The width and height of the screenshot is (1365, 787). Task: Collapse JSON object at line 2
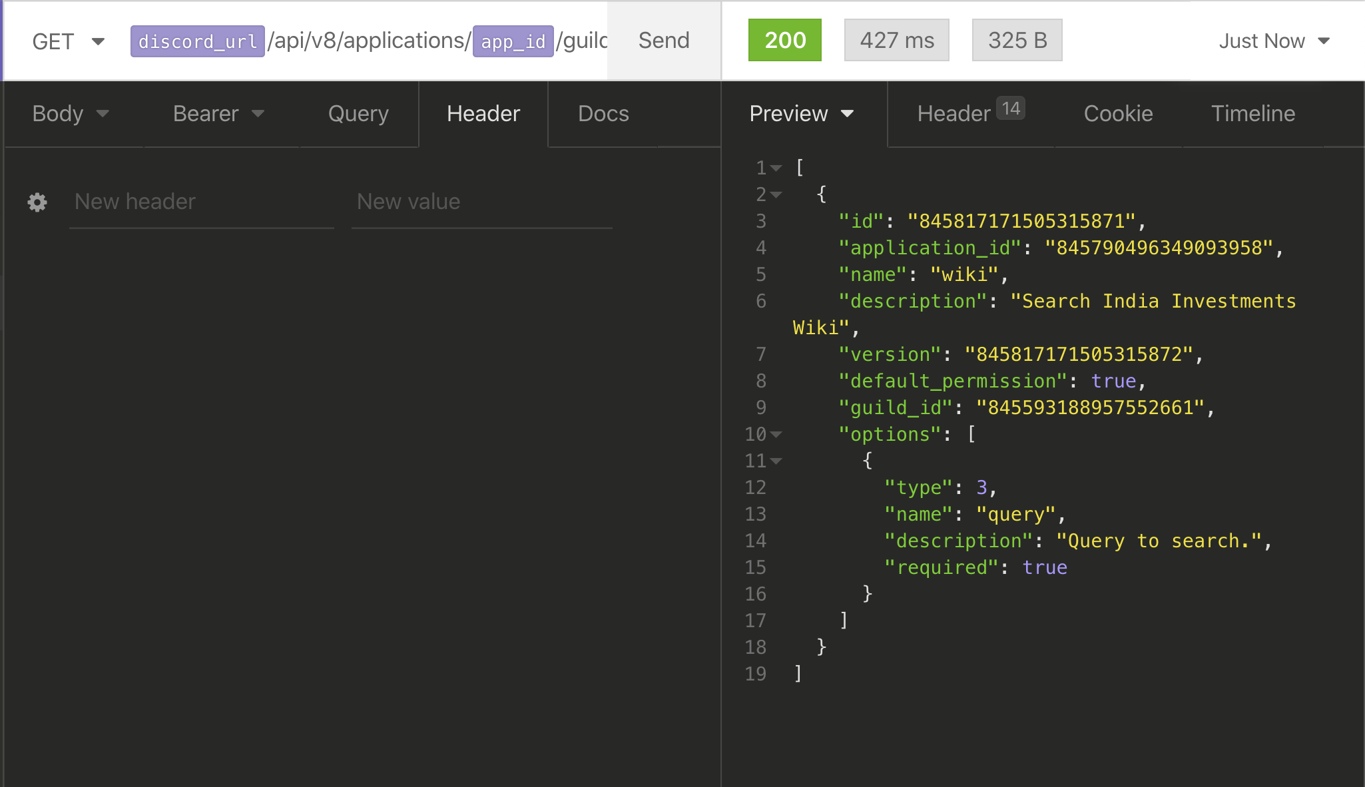pyautogui.click(x=776, y=195)
